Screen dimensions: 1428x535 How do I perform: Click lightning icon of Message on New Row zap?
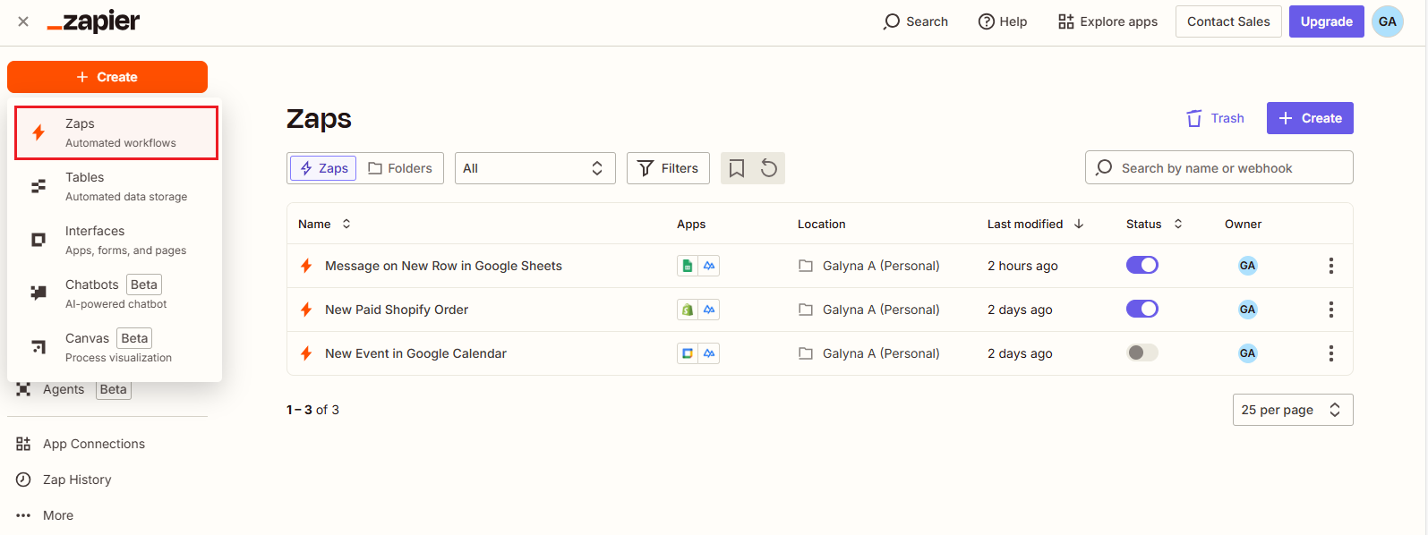click(306, 266)
